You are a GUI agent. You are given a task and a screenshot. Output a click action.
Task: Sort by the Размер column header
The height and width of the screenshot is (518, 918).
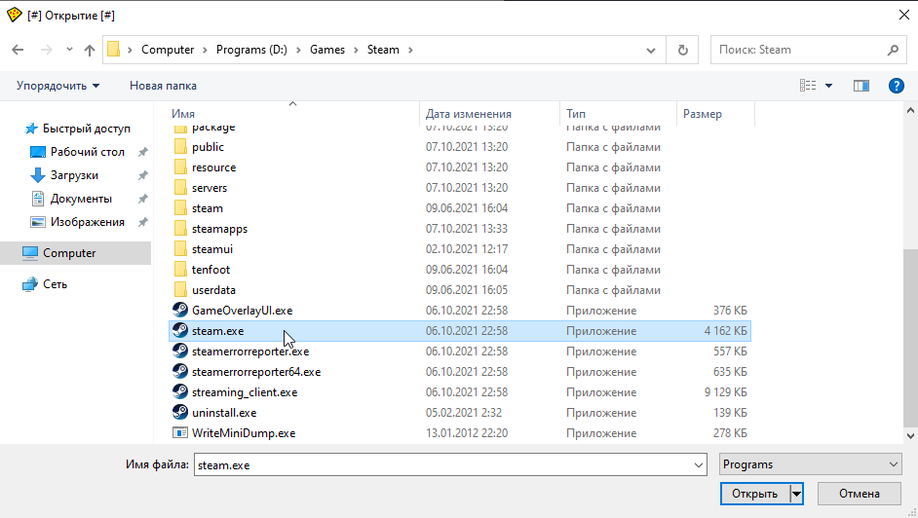tap(702, 113)
